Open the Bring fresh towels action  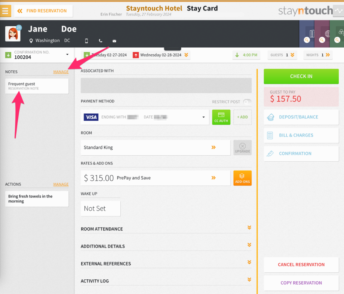point(37,199)
